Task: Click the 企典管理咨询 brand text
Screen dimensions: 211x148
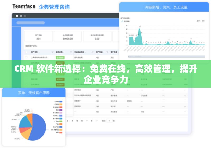Action: pos(54,7)
